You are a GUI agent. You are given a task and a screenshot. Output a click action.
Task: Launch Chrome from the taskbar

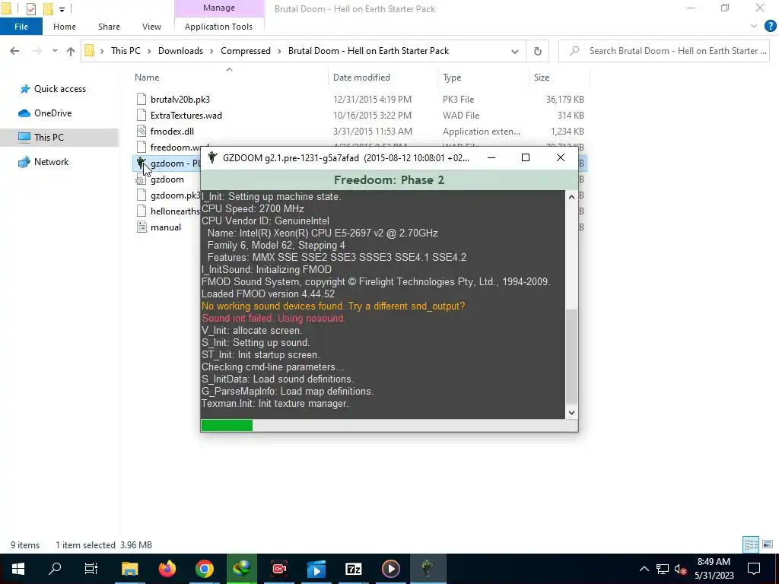(x=204, y=569)
